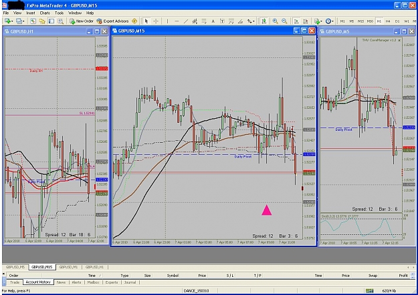Open the Experts terminal tab

[x=112, y=282]
